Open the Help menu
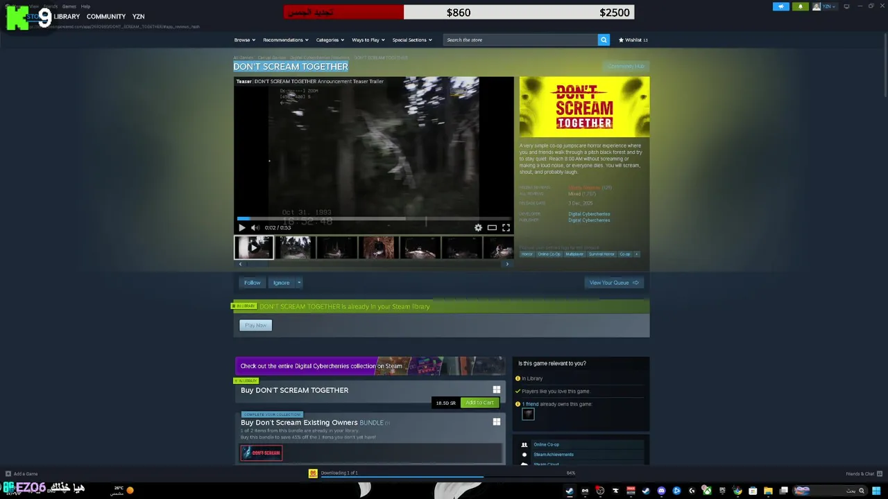888x499 pixels. [85, 6]
